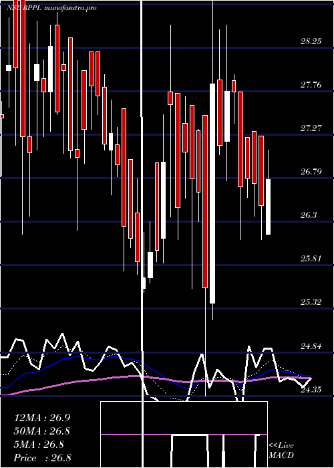Viewport: 334px width, 468px height.
Task: Click the NSE RPPL munafasutra.pro title
Action: [x=51, y=8]
